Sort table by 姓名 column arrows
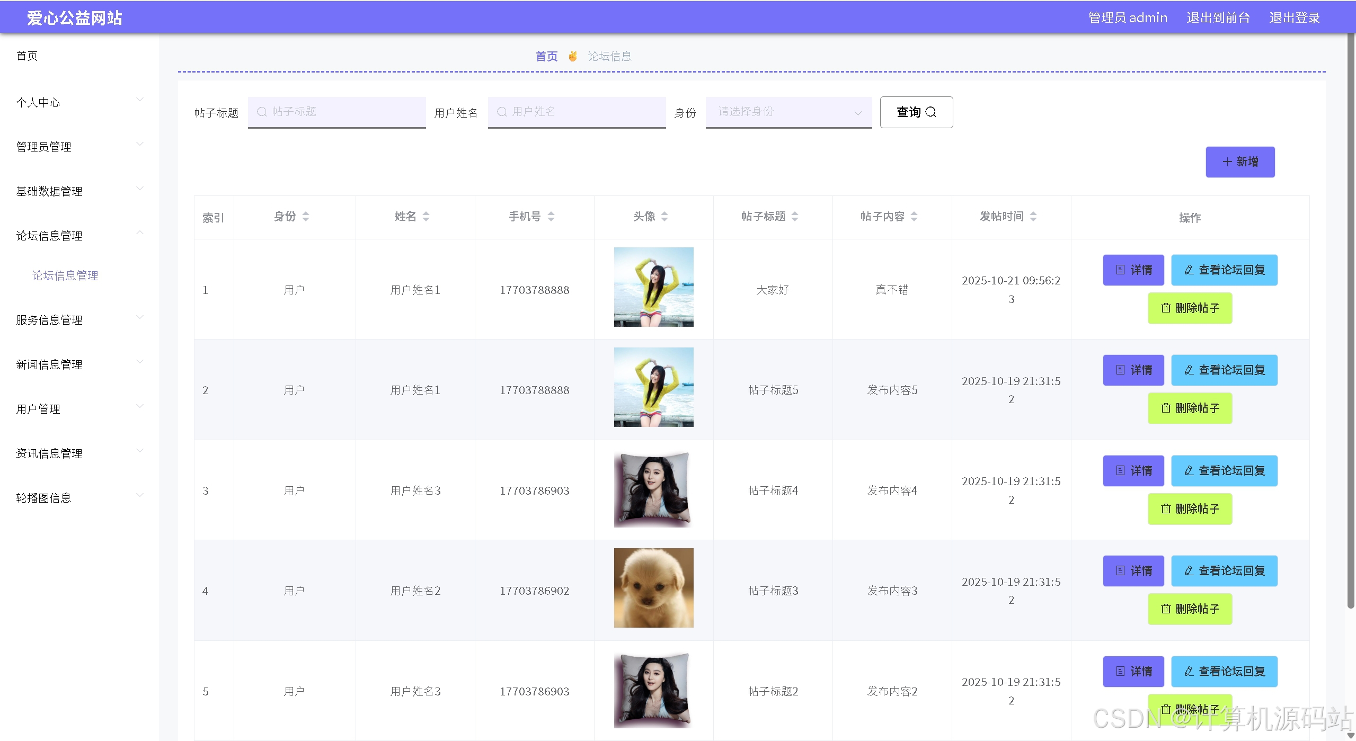 coord(426,217)
